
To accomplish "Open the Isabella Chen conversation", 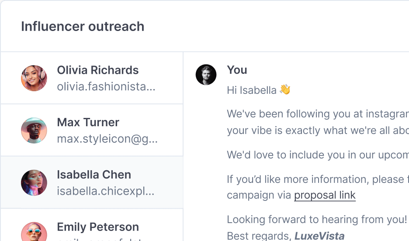I will (94, 175).
